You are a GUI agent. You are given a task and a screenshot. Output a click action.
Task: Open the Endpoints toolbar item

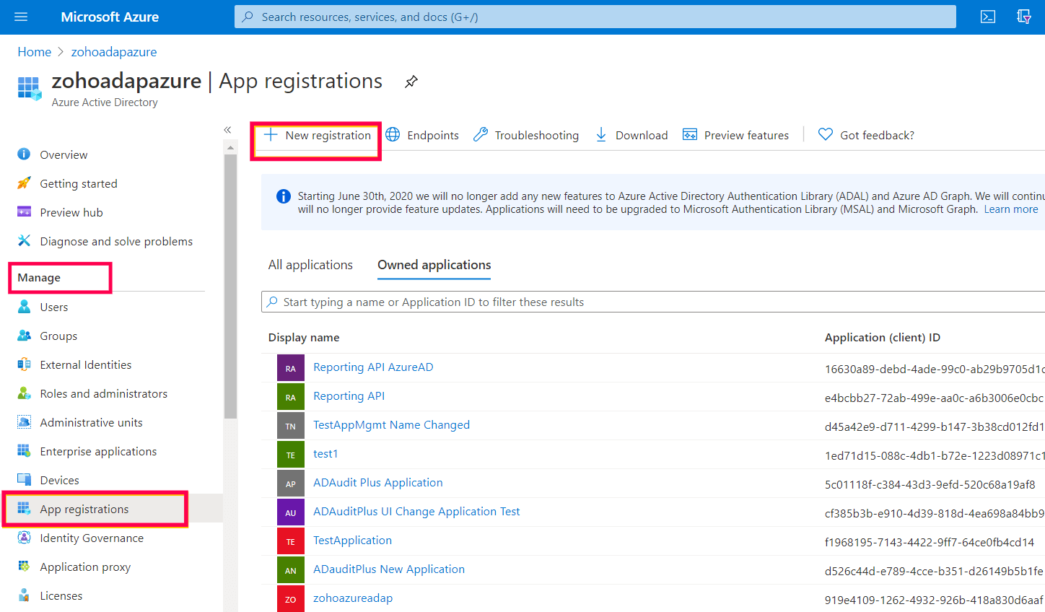[432, 135]
